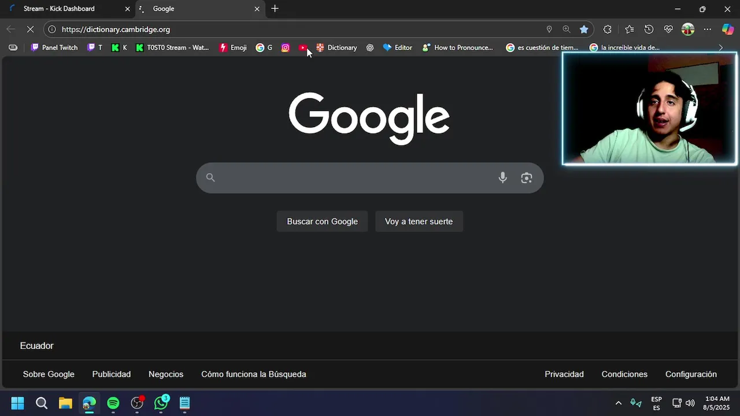This screenshot has width=740, height=416.
Task: Open Settings and more menu
Action: [x=708, y=29]
